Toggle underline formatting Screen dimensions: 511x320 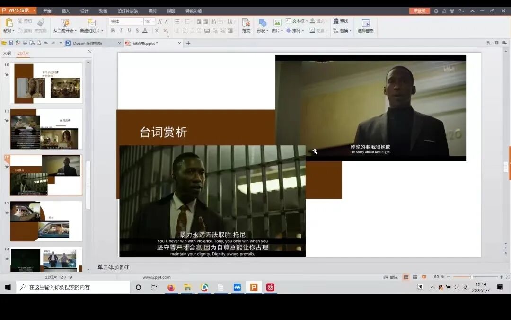129,30
